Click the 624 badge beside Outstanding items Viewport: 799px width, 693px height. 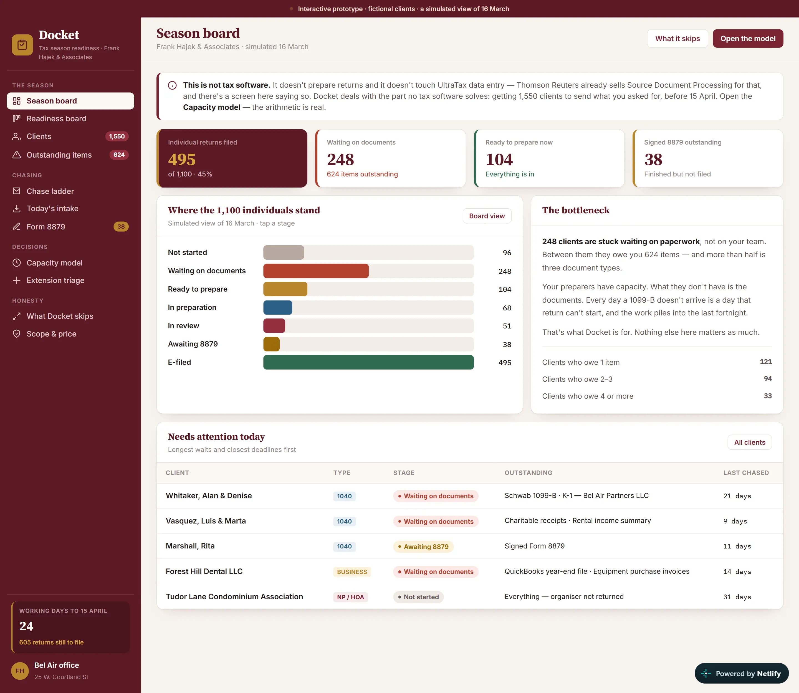pyautogui.click(x=119, y=155)
